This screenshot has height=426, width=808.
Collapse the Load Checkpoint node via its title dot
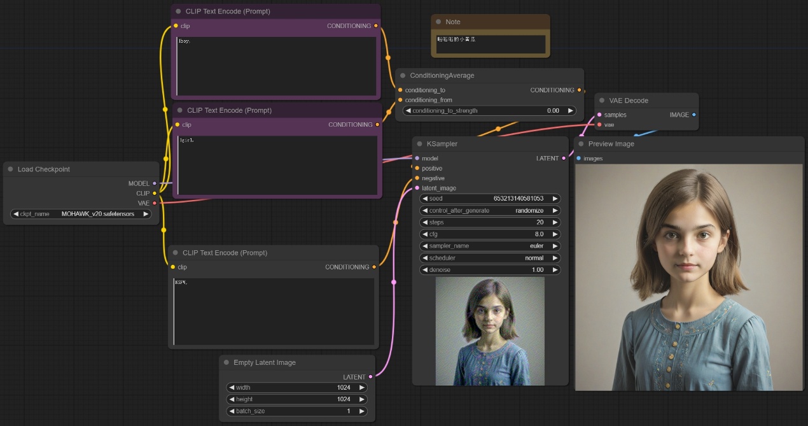point(11,169)
